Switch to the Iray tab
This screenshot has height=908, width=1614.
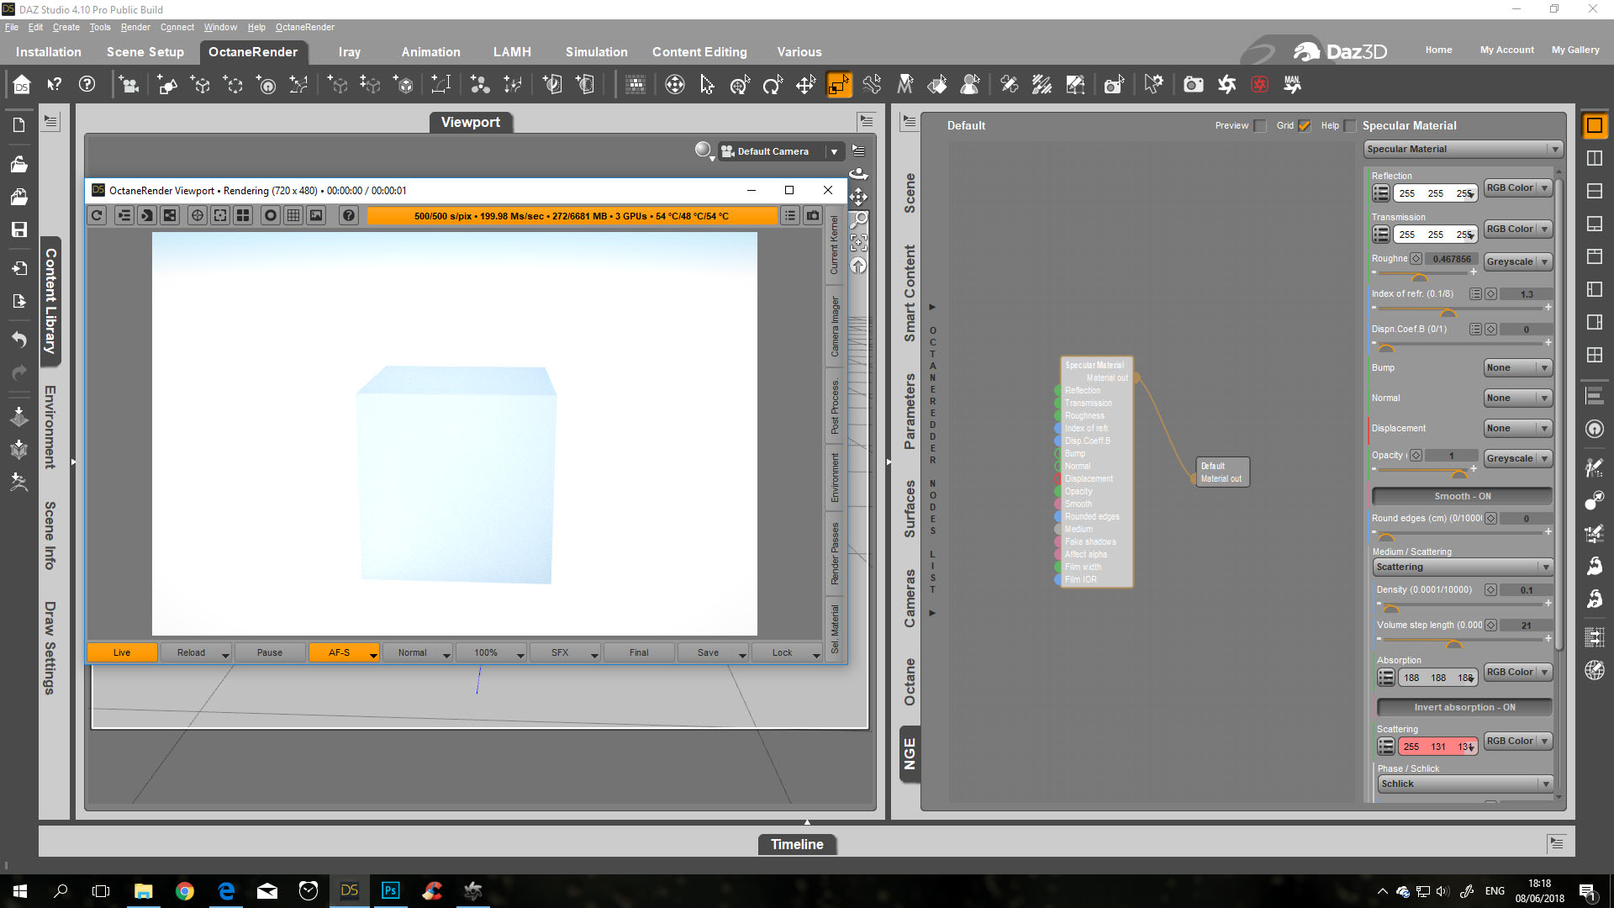click(x=349, y=52)
